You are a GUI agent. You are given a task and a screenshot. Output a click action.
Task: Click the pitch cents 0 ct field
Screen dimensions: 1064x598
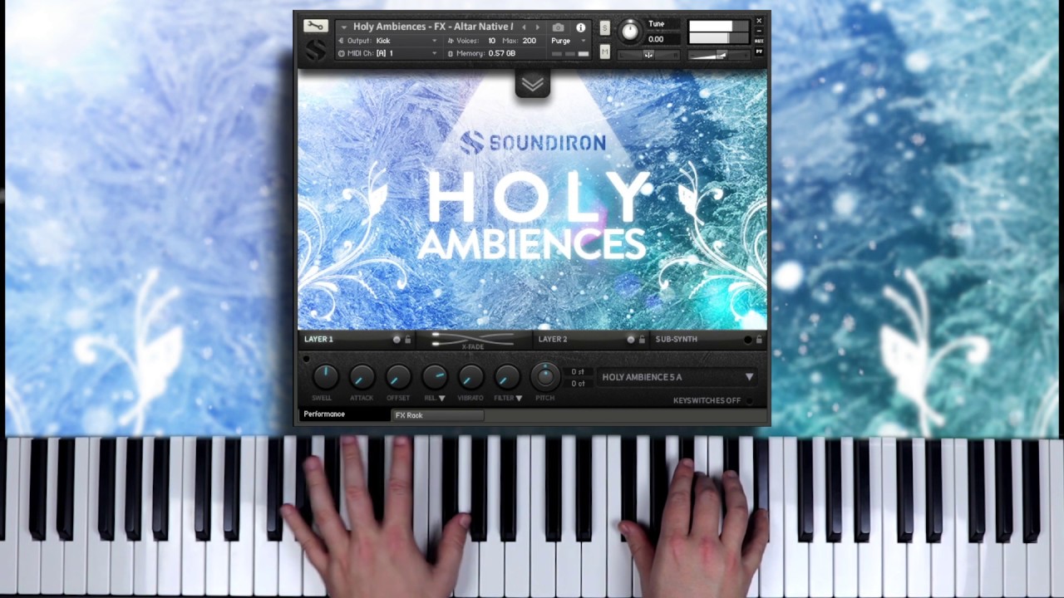(579, 384)
